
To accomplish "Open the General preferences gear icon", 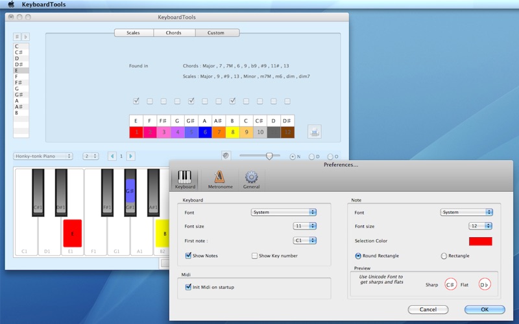I will click(251, 179).
